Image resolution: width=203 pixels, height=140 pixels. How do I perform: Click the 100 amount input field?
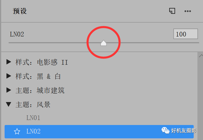tap(186, 34)
